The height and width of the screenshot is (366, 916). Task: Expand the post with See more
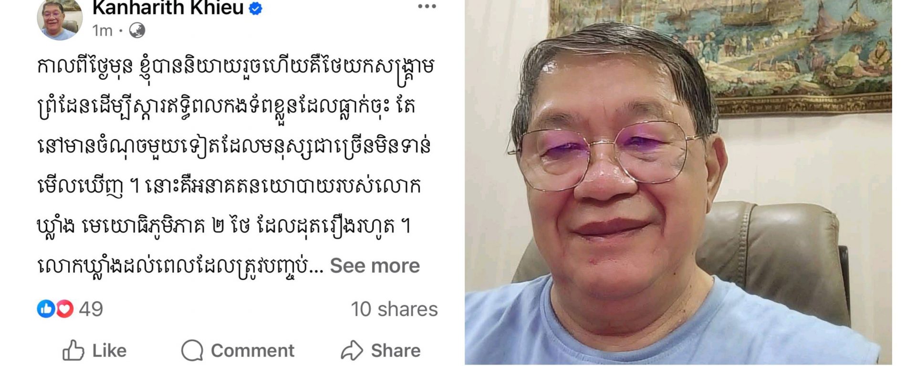point(375,266)
